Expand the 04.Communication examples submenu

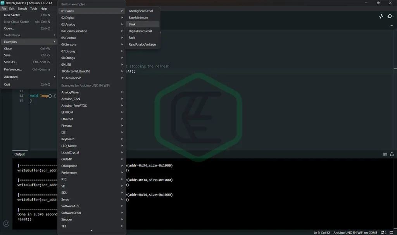tap(92, 31)
